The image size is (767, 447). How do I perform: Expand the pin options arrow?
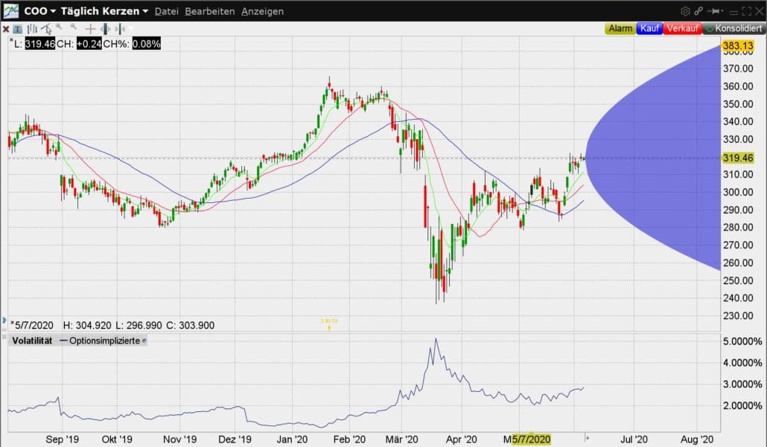[x=723, y=11]
